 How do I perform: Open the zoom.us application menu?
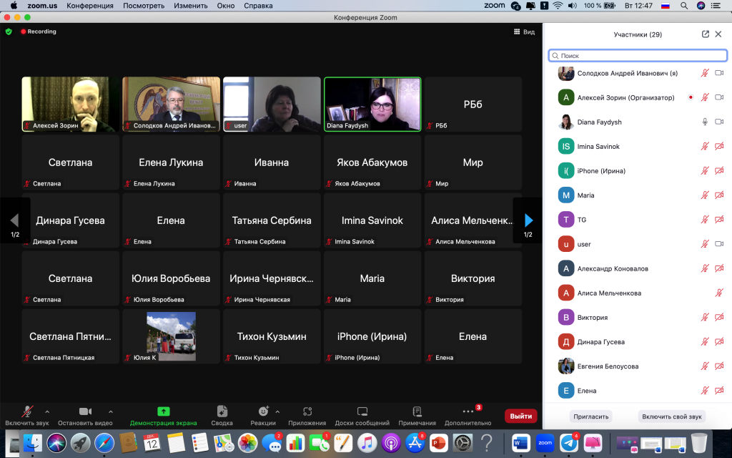coord(42,6)
